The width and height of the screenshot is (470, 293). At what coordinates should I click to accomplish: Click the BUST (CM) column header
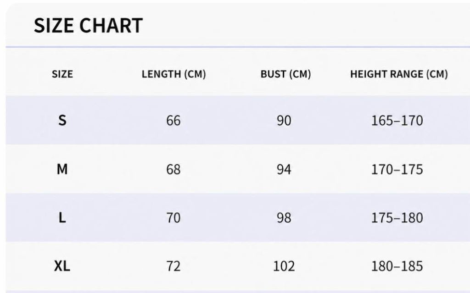click(x=285, y=74)
